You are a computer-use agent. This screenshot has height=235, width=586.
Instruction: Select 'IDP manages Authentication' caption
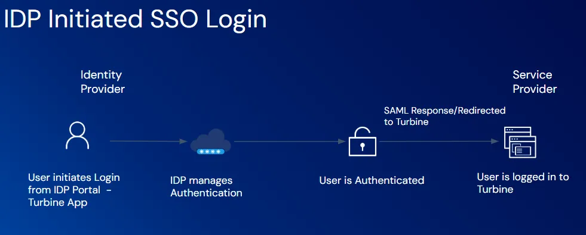[206, 187]
